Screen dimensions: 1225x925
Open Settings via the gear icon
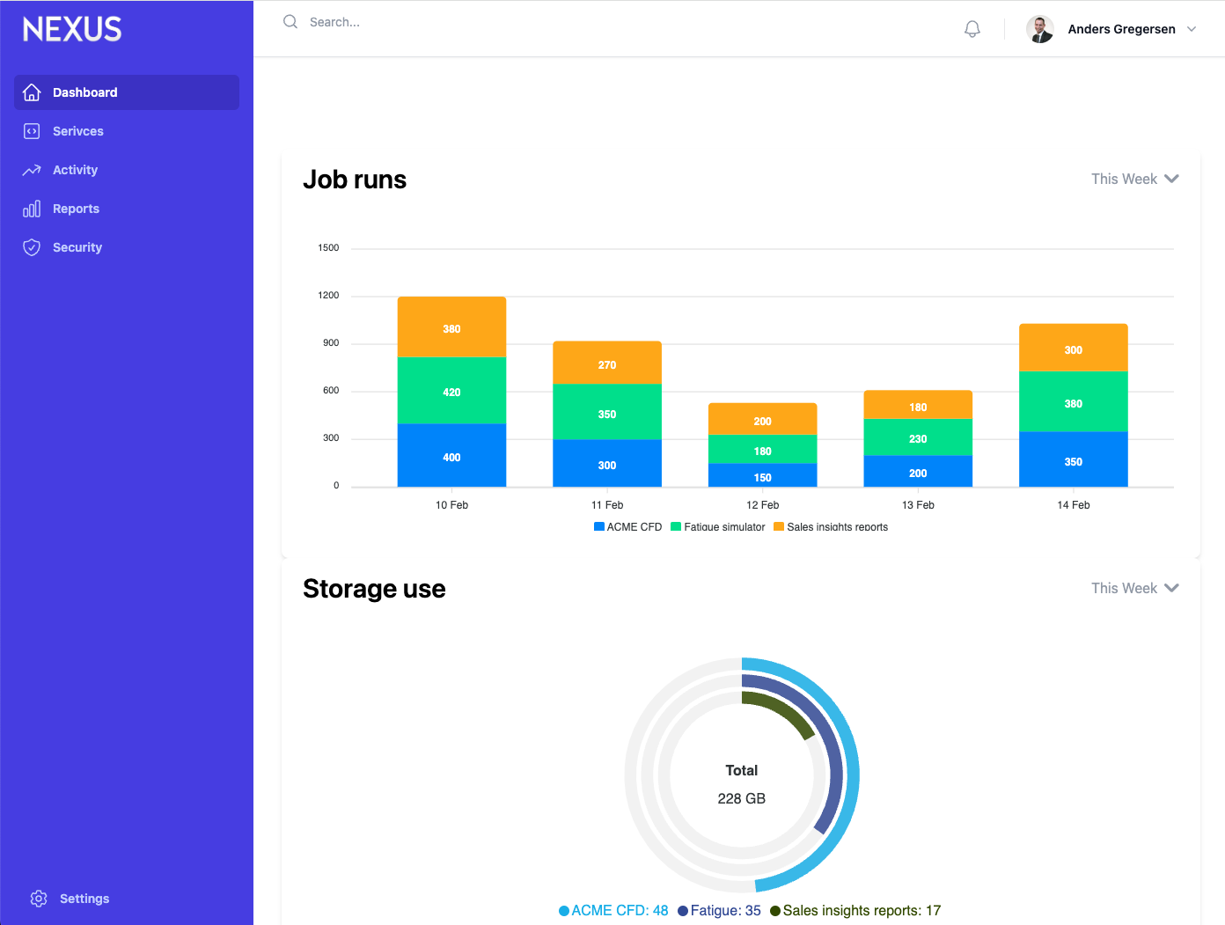39,899
